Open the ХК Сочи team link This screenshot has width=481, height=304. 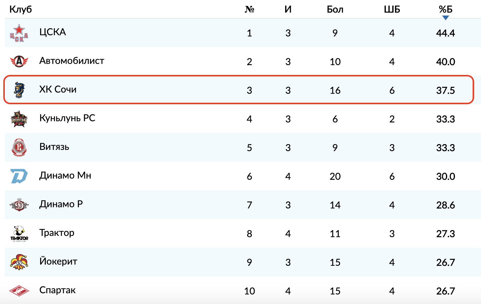click(x=58, y=89)
